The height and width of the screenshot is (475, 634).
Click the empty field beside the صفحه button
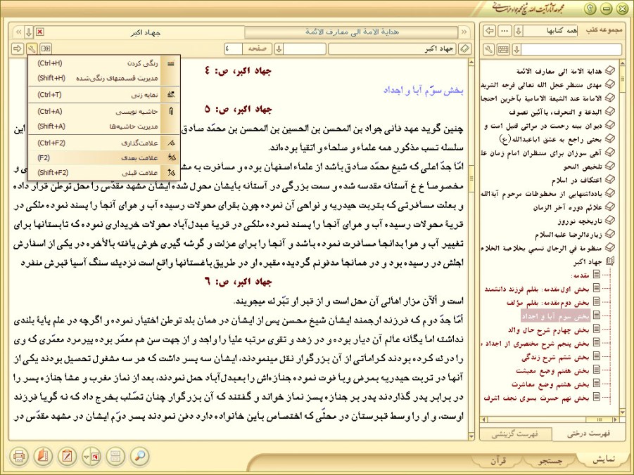coord(305,49)
